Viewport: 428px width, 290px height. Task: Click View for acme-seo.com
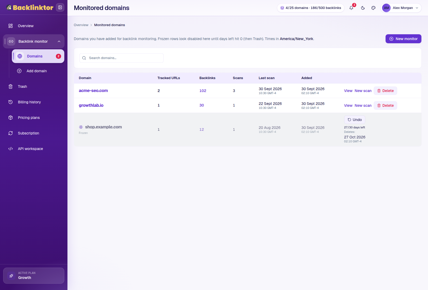point(348,91)
